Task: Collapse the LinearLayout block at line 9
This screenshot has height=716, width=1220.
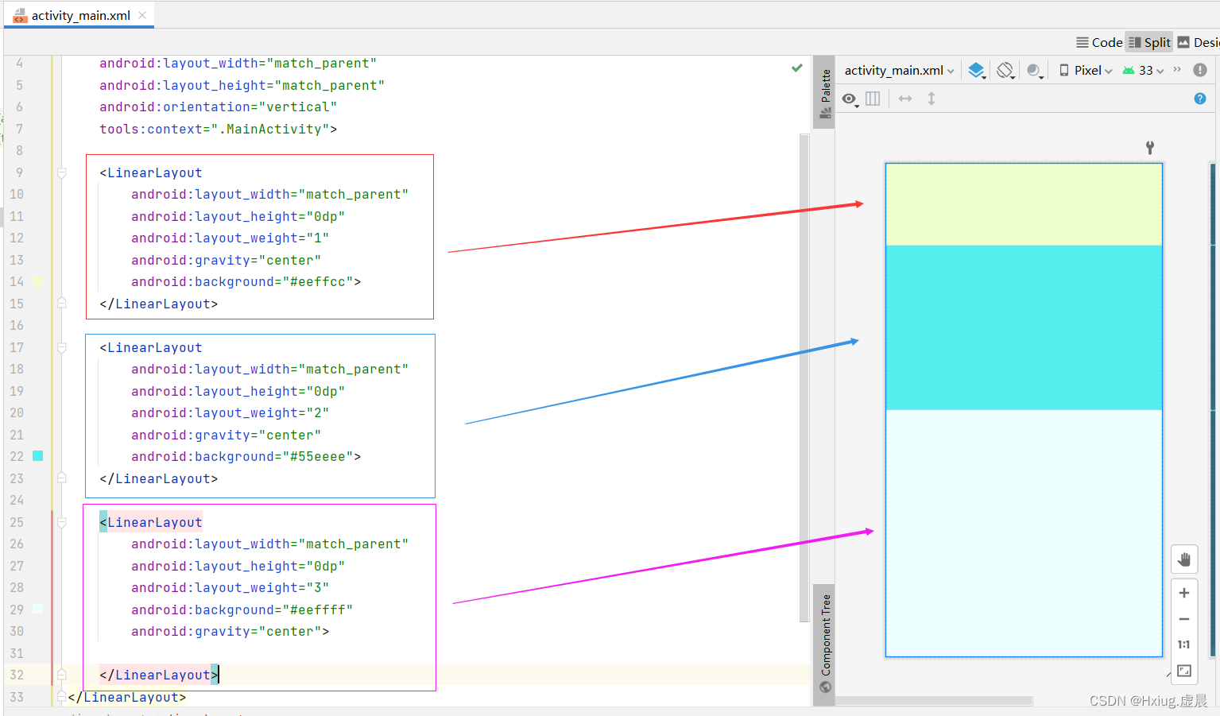Action: 61,172
